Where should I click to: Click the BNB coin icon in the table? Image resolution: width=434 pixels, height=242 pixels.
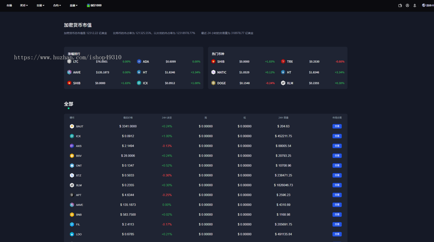tap(72, 215)
